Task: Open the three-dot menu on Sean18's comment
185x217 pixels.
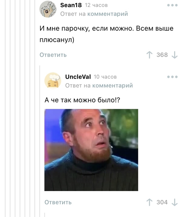Action: [172, 5]
